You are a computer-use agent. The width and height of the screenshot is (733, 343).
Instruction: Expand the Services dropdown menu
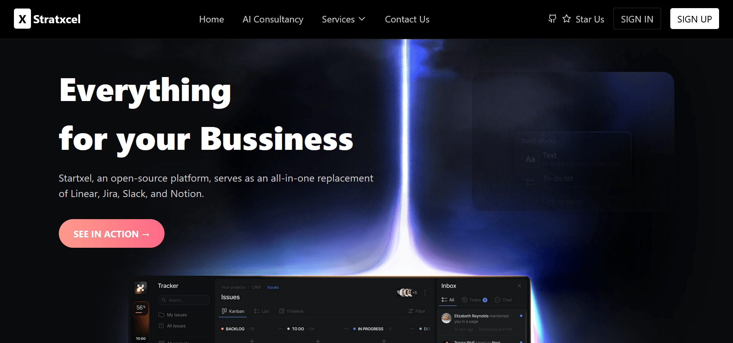pos(343,19)
